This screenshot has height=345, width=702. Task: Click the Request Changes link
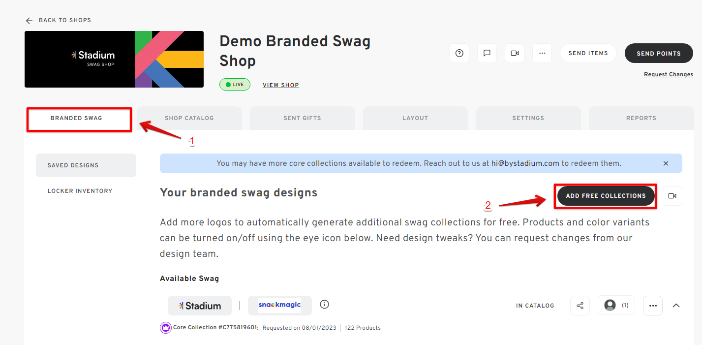click(x=669, y=75)
